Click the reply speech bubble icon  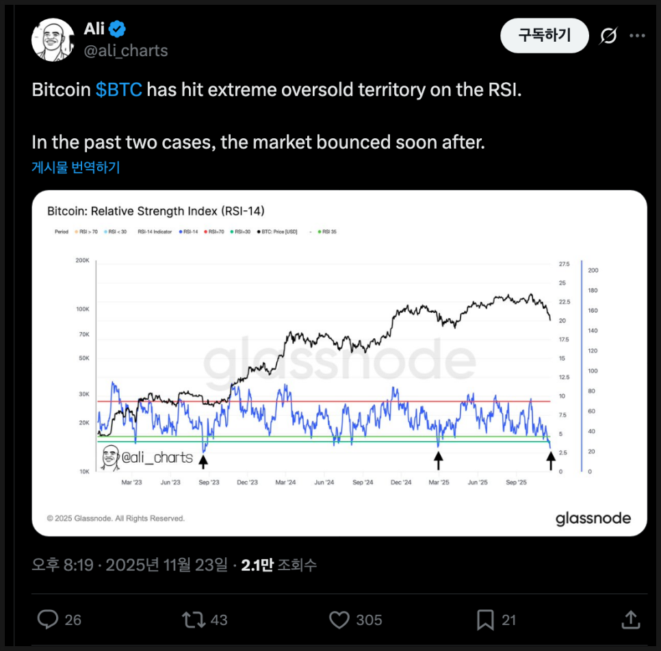point(48,620)
